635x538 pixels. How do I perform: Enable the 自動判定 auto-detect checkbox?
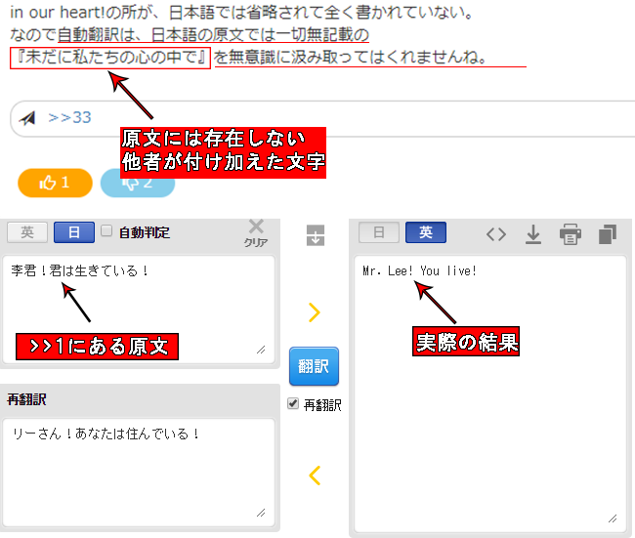pos(107,231)
